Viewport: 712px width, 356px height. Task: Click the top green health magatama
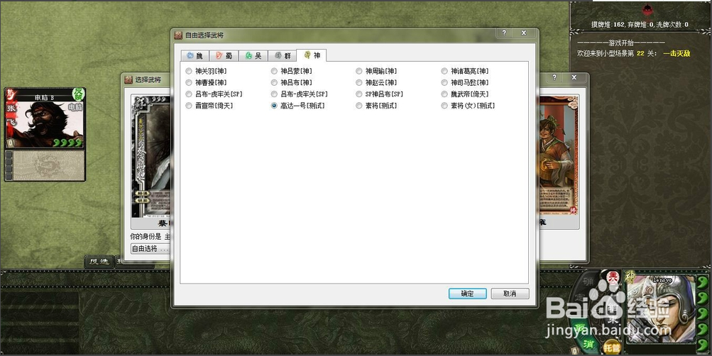703,282
